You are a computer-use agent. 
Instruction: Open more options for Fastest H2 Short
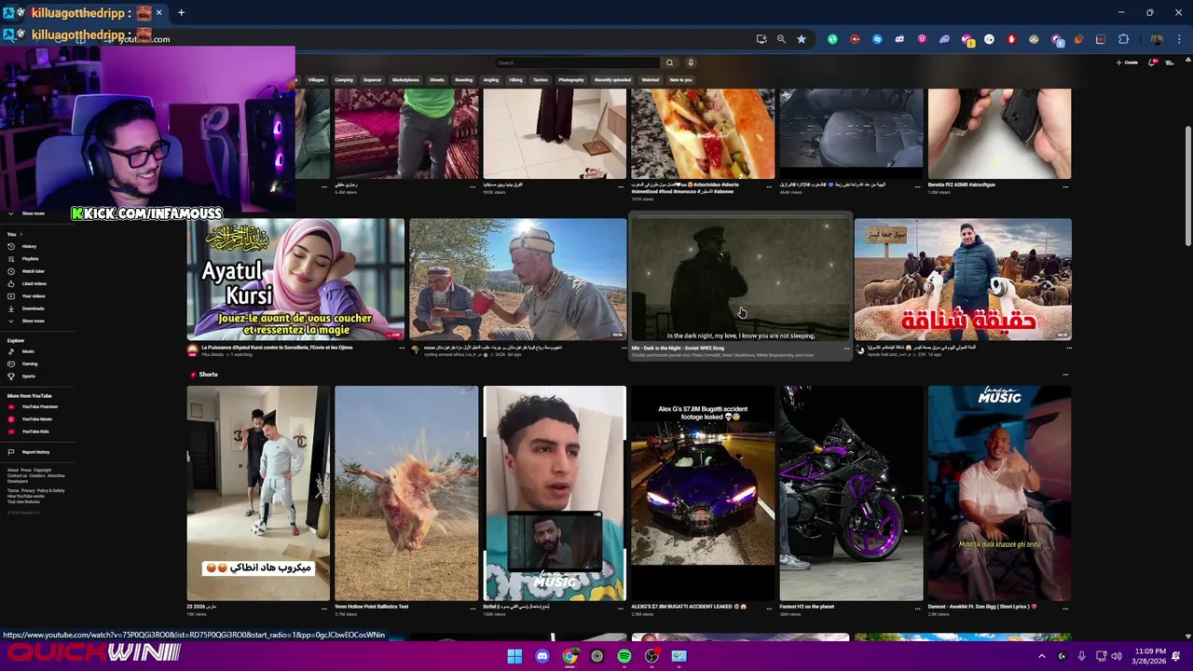click(917, 608)
